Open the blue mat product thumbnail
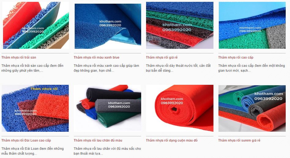The width and height of the screenshot is (290, 158). (x=107, y=26)
